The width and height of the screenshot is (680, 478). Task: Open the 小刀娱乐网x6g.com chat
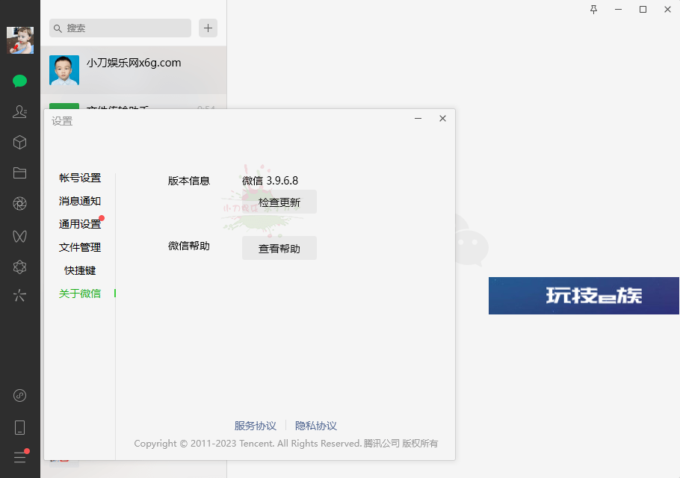(134, 70)
